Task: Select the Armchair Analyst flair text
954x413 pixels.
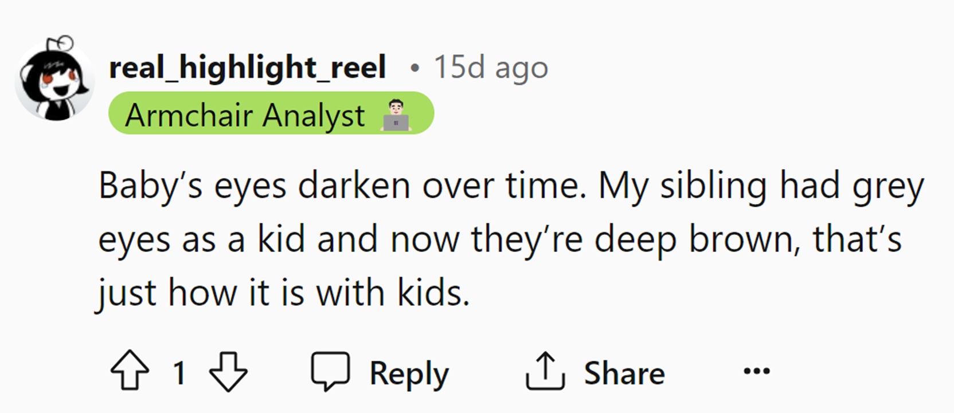Action: 245,115
